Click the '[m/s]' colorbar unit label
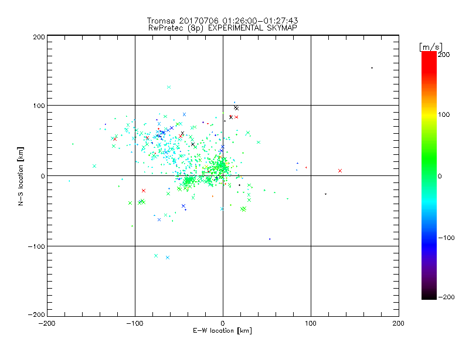 431,47
